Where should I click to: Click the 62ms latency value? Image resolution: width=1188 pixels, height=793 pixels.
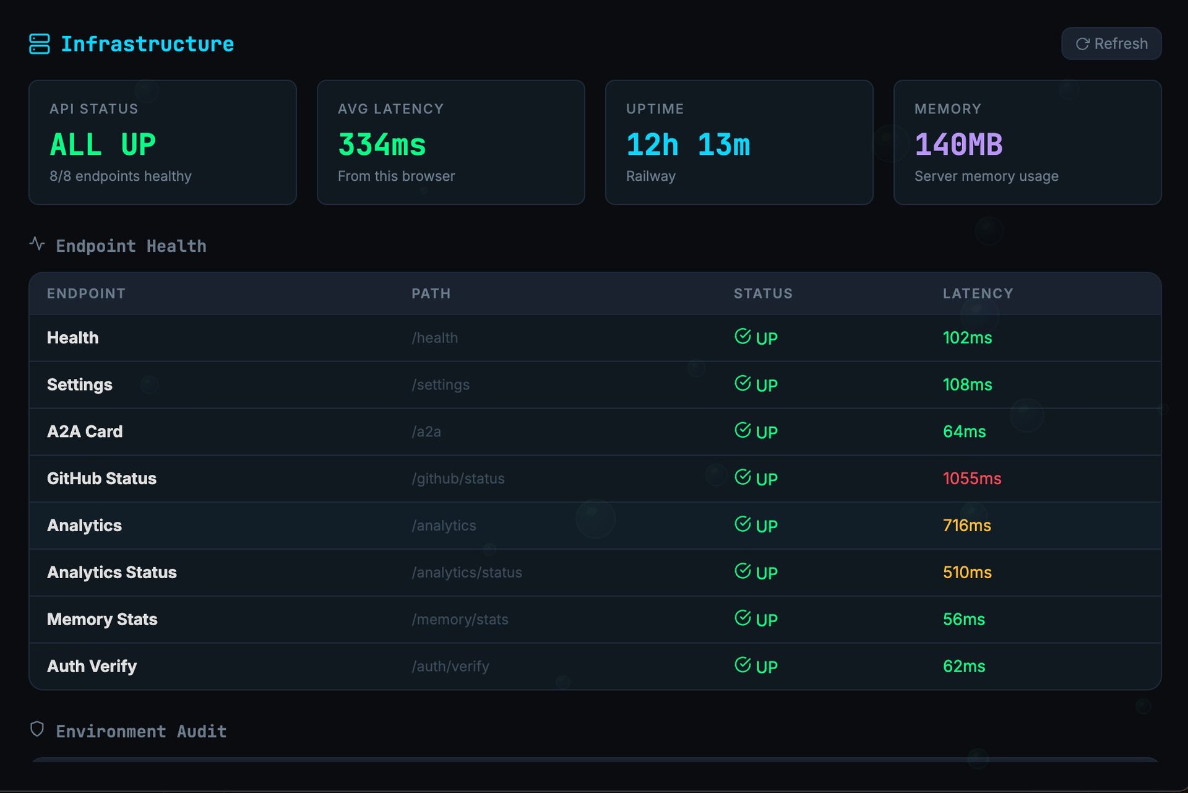coord(964,666)
